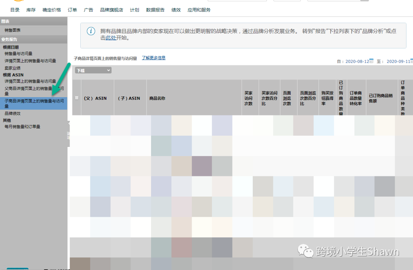Click the blue info icon above the notice

click(91, 31)
